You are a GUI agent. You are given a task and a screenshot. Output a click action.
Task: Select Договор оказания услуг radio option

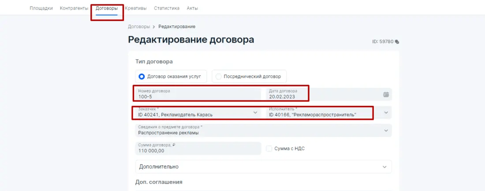click(x=171, y=76)
